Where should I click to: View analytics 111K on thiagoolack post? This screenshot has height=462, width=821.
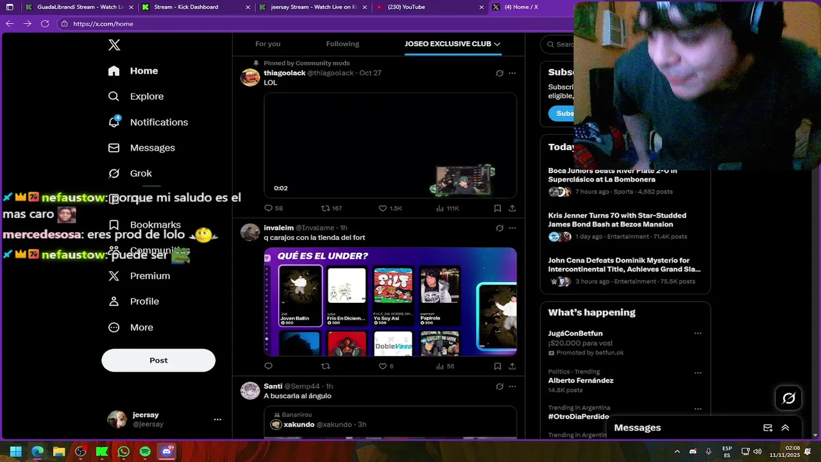point(447,209)
